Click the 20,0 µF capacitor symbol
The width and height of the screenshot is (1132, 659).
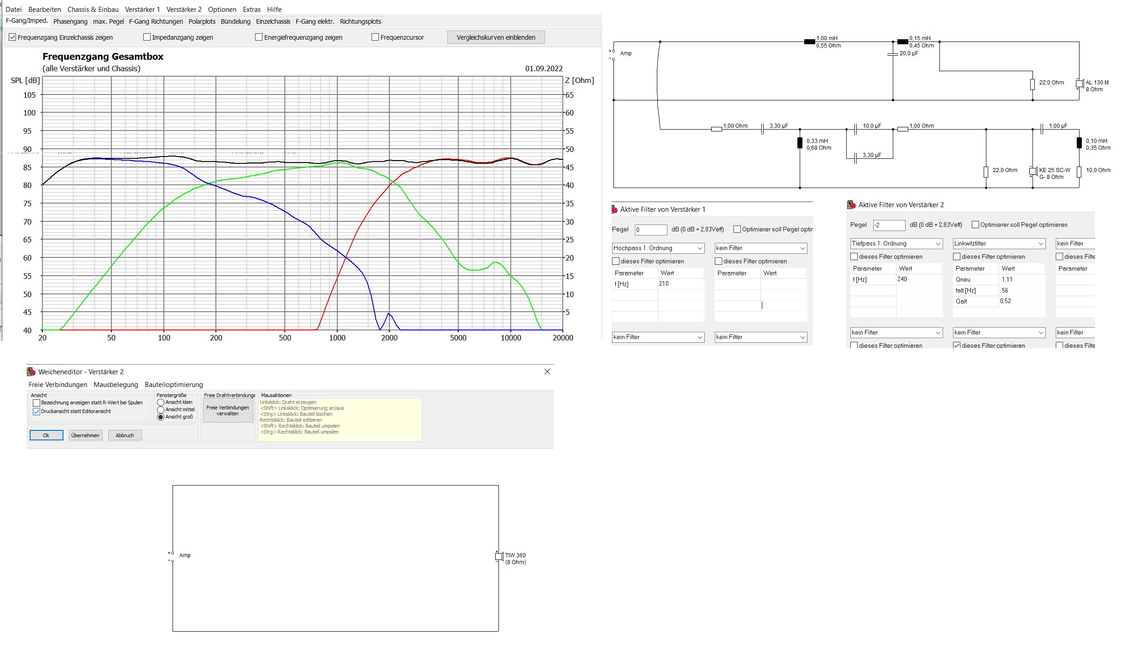tap(893, 54)
